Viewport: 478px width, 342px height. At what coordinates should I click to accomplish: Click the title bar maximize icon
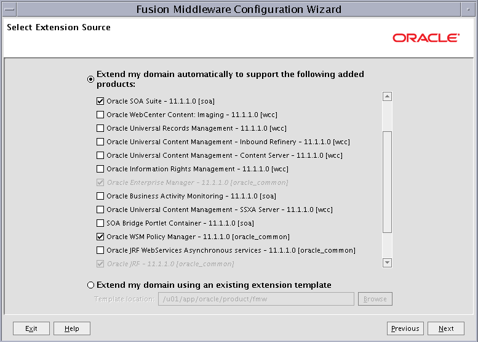(468, 9)
